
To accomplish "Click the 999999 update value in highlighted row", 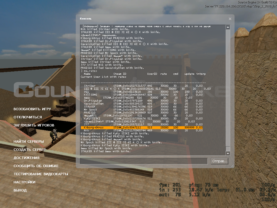I will 189,128.
